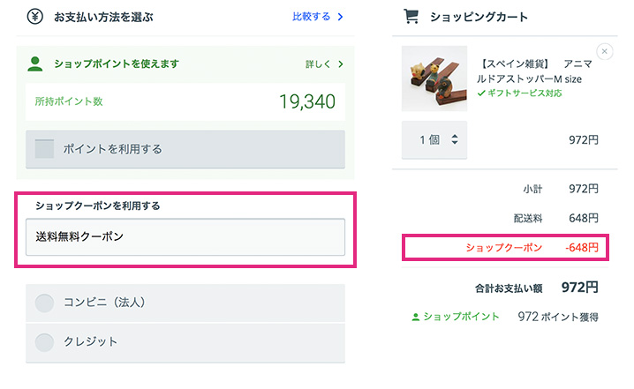Image resolution: width=634 pixels, height=389 pixels.
Task: Select the クレジット payment radio button
Action: click(x=44, y=342)
